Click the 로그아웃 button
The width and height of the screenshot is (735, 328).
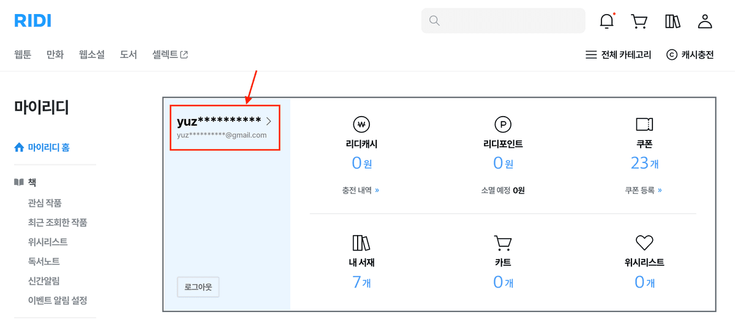(198, 286)
